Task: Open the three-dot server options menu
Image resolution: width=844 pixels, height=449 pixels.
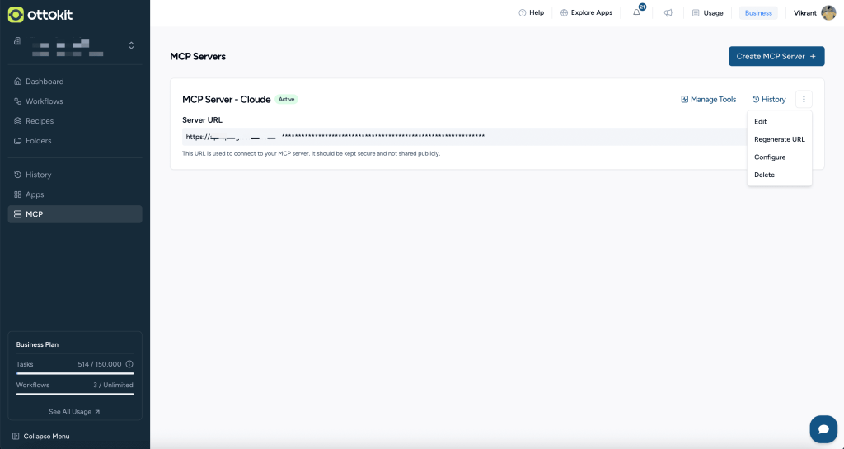Action: coord(804,99)
